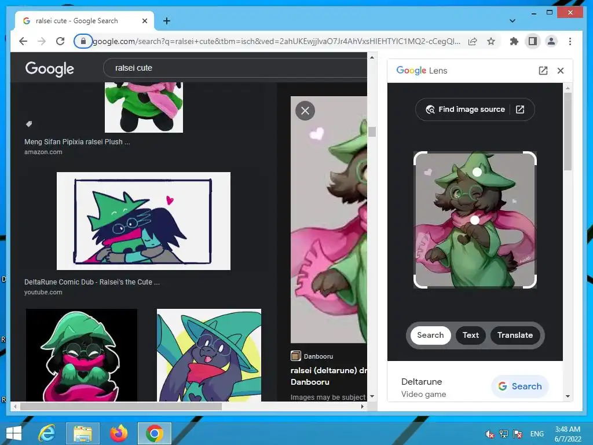Open the Chrome profile avatar menu
Image resolution: width=593 pixels, height=445 pixels.
[551, 41]
